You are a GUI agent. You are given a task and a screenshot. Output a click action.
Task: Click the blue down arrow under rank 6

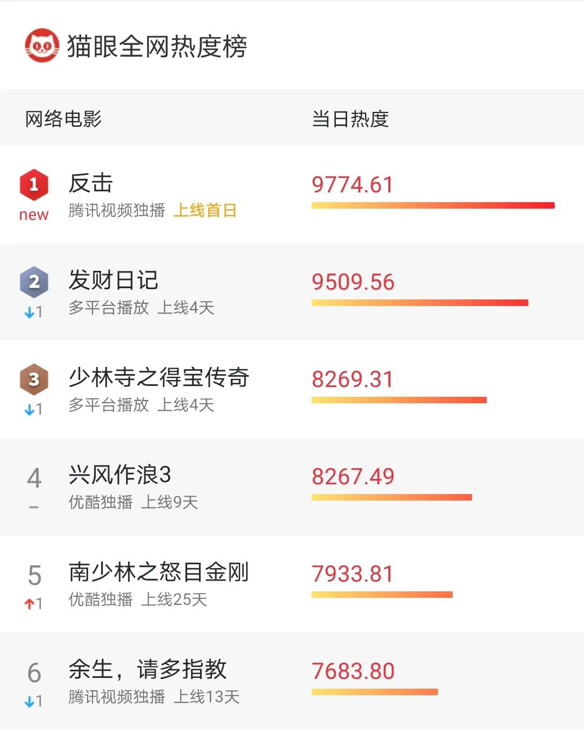pos(29,702)
